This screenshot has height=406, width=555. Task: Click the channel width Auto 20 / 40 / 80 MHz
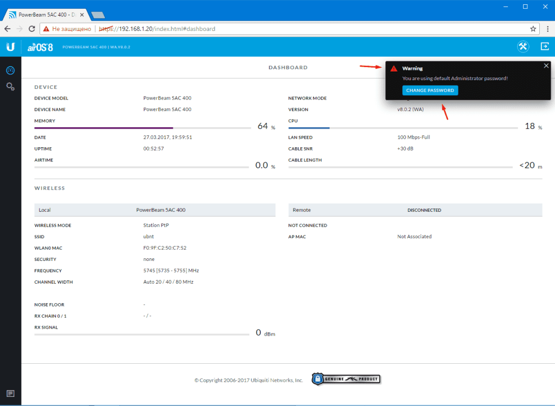pos(168,282)
